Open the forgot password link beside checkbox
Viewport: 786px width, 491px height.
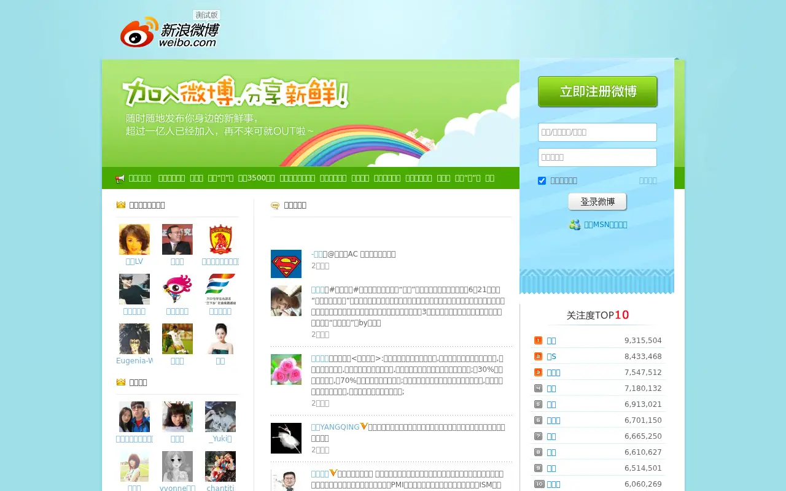coord(648,180)
